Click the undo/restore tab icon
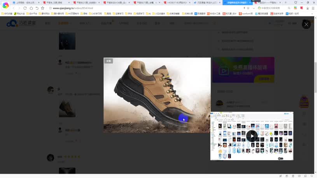Viewport: 317px width, 178px height. coord(37,8)
